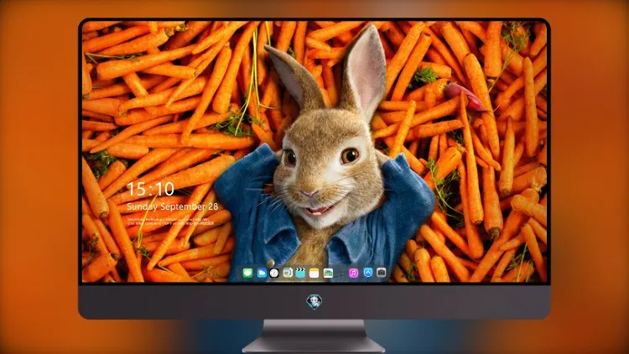Click the Sunday September 28 date text
629x354 pixels.
[173, 206]
